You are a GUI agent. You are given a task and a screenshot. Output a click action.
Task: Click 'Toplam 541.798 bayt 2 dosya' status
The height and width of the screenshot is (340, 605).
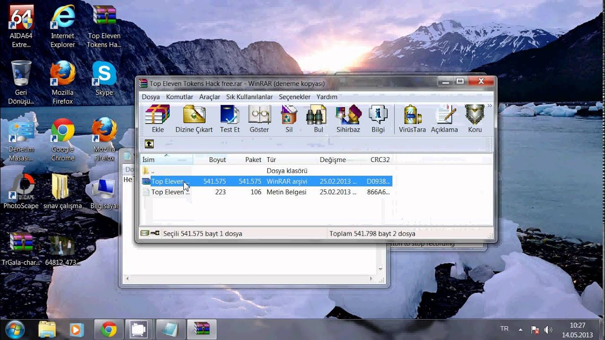click(372, 234)
